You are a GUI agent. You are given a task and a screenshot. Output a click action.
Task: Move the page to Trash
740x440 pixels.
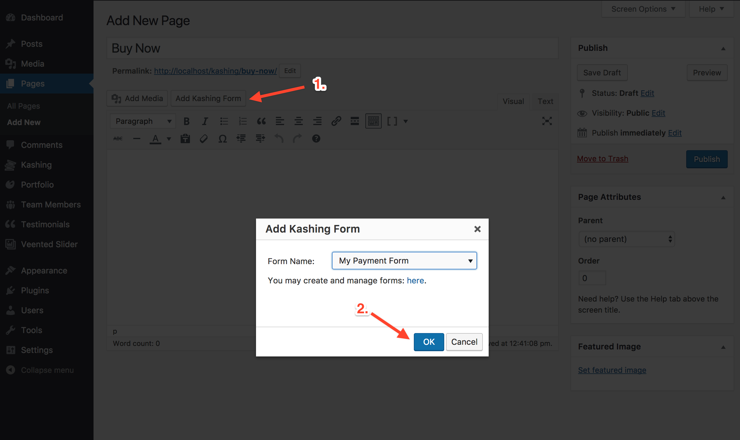coord(602,159)
